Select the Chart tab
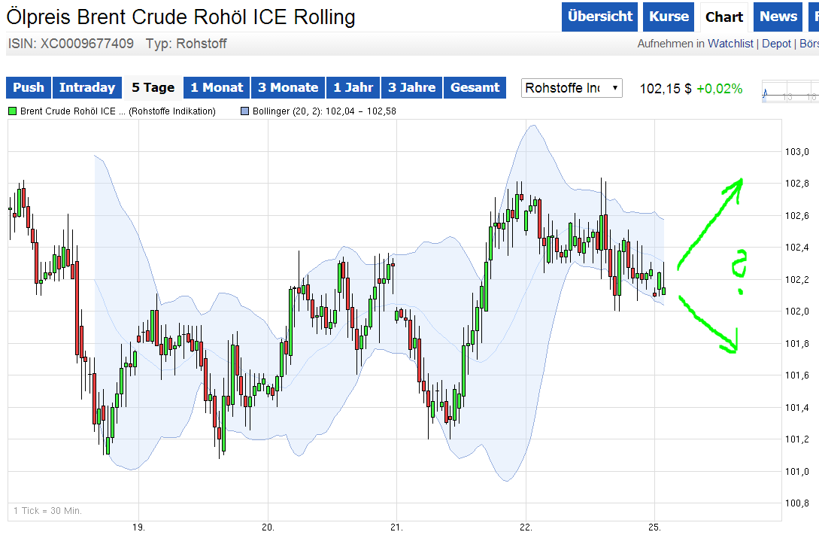This screenshot has height=535, width=819. tap(724, 17)
